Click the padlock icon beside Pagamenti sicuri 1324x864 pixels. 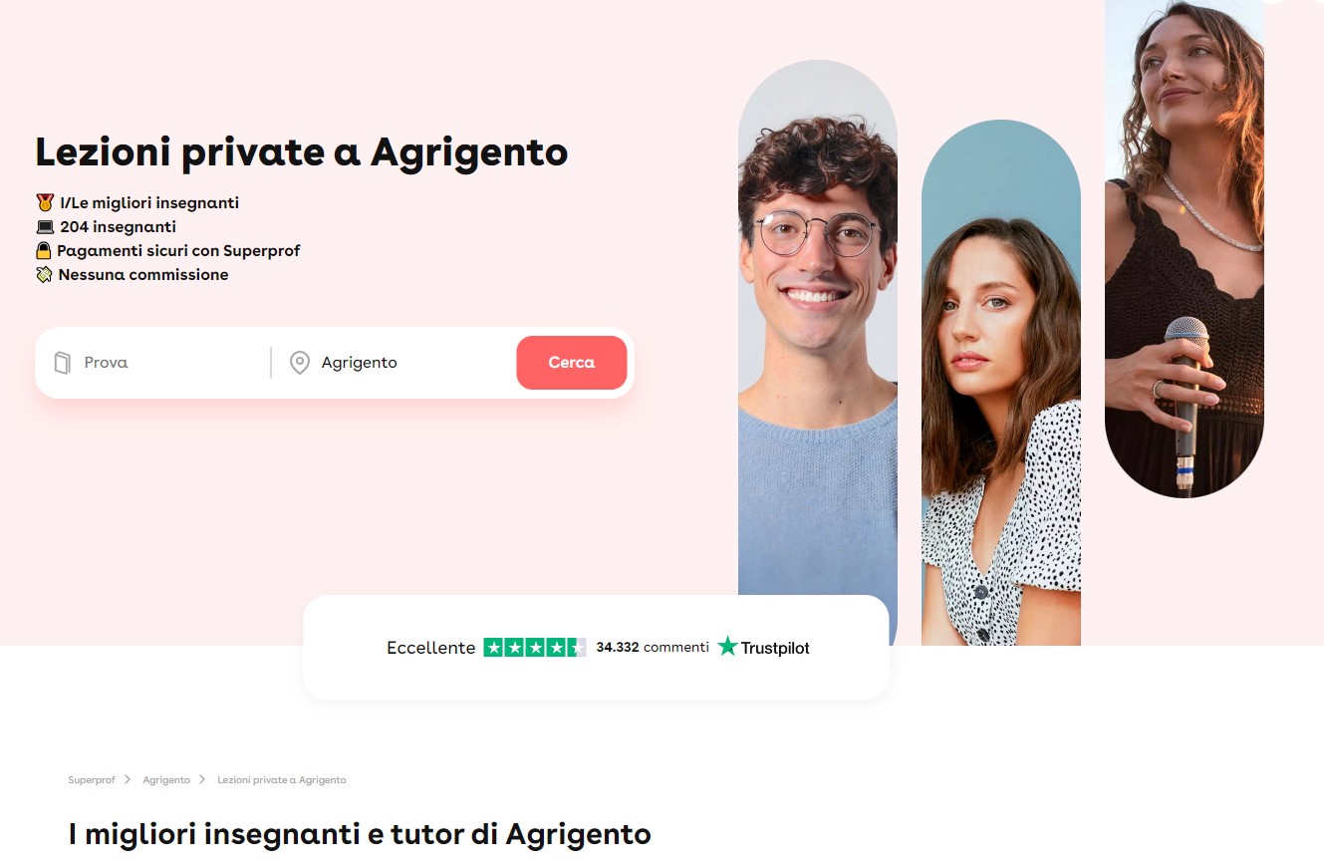(44, 251)
